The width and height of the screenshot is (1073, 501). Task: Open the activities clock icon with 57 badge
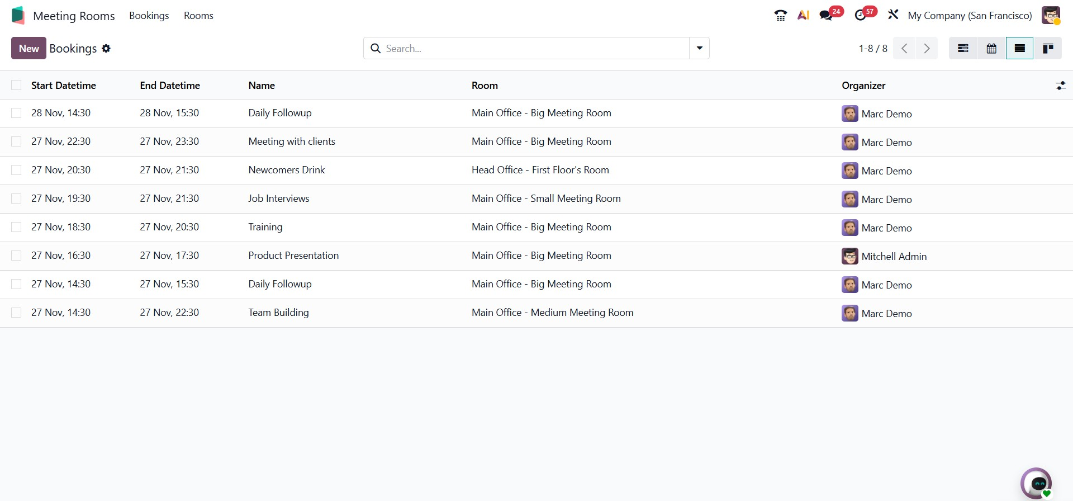coord(861,16)
